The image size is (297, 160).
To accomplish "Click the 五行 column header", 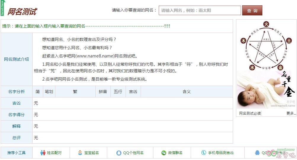I will tap(118, 92).
